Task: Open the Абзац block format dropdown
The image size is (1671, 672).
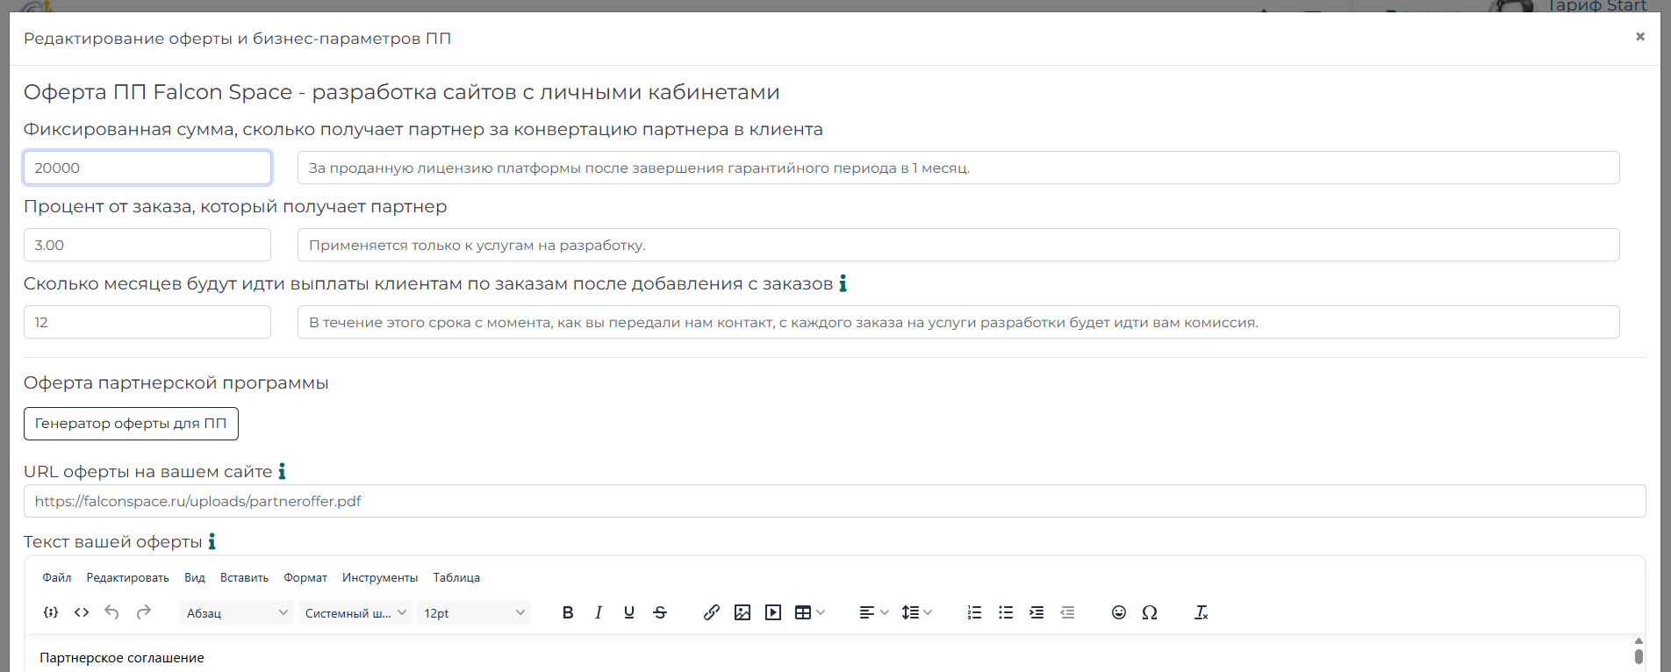Action: pyautogui.click(x=237, y=613)
